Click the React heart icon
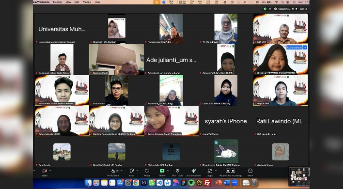This screenshot has height=189, width=343. click(x=147, y=171)
